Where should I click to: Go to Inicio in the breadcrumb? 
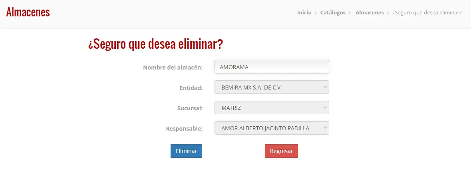click(304, 13)
